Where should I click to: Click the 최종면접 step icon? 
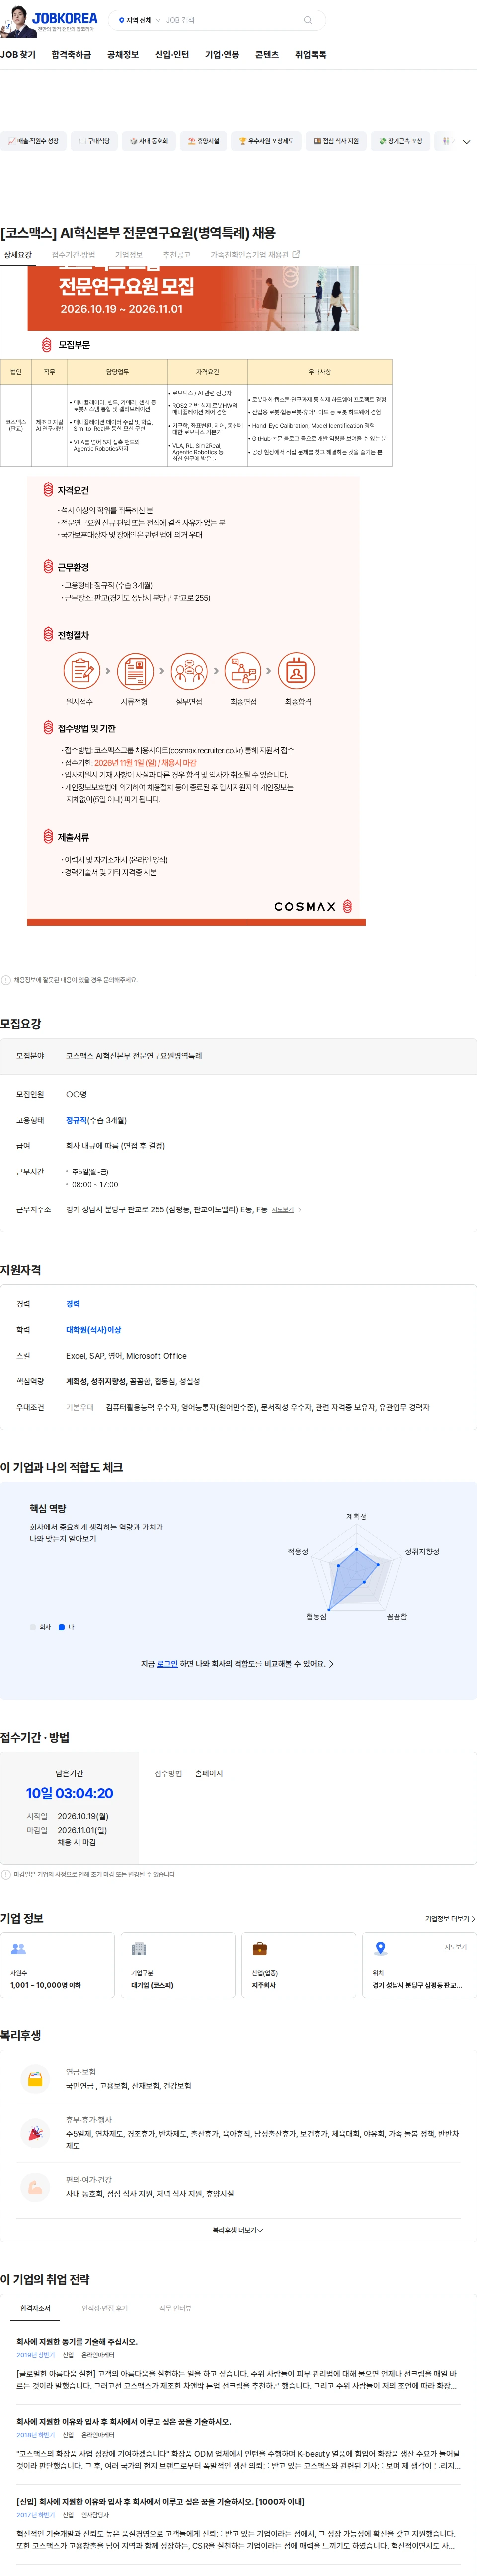(243, 672)
